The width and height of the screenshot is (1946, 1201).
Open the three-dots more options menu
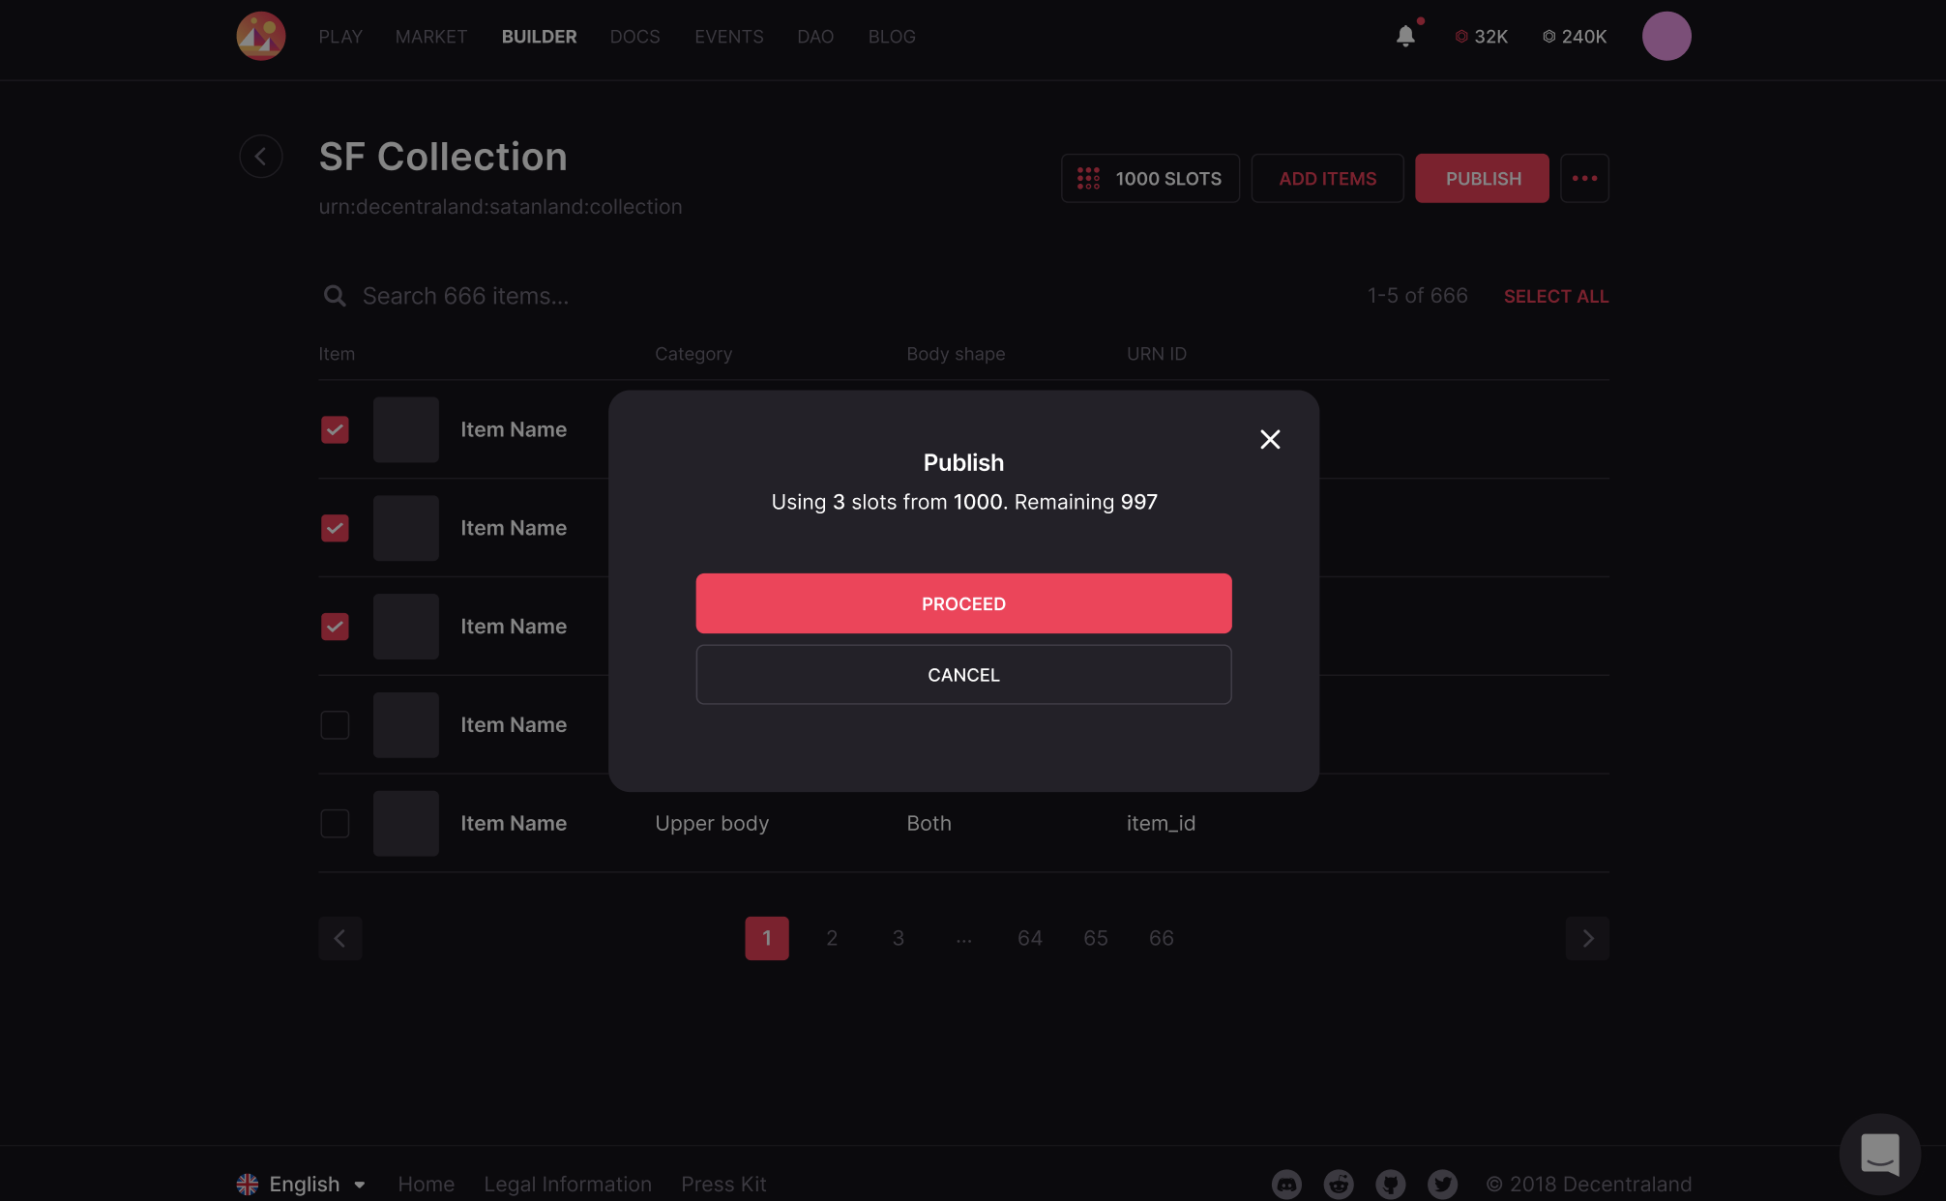[1584, 179]
